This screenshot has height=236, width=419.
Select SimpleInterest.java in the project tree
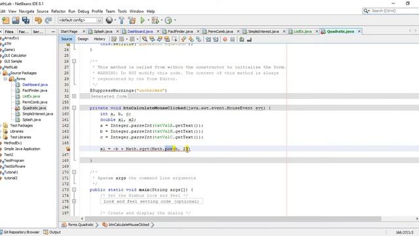pyautogui.click(x=38, y=114)
